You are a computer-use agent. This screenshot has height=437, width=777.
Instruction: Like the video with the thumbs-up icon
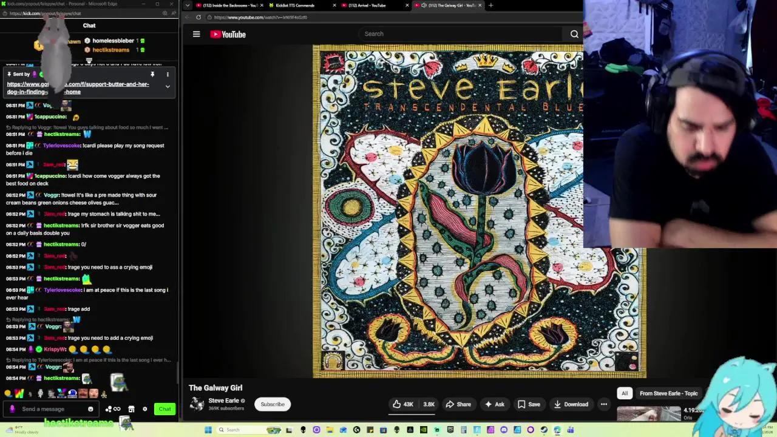[402, 404]
